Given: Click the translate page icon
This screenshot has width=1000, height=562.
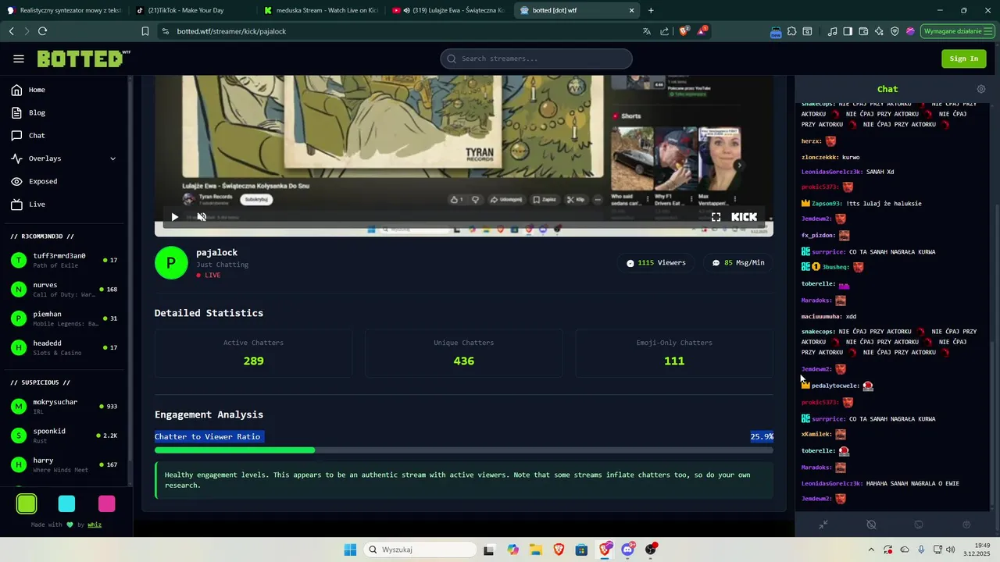Looking at the screenshot, I should [x=647, y=31].
